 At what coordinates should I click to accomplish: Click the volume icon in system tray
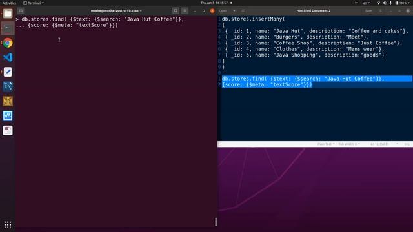click(385, 3)
